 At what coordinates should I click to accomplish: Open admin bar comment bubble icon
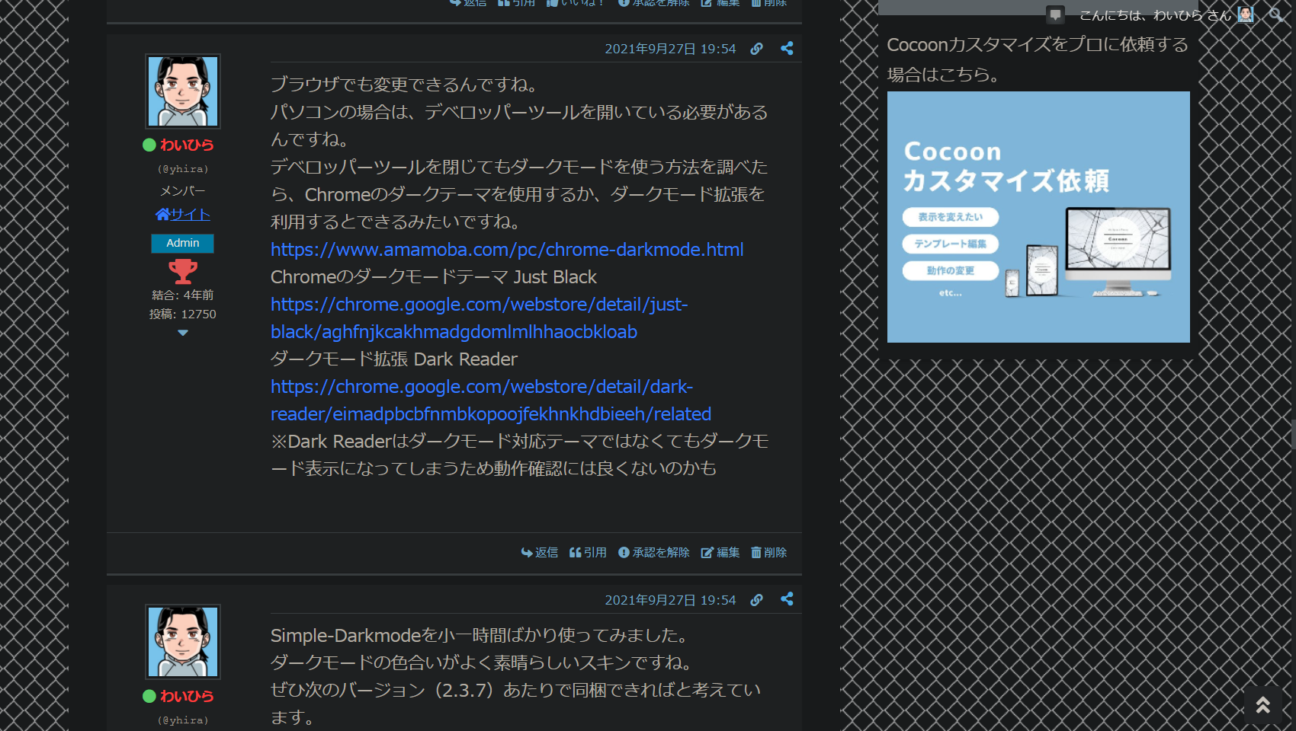1055,14
